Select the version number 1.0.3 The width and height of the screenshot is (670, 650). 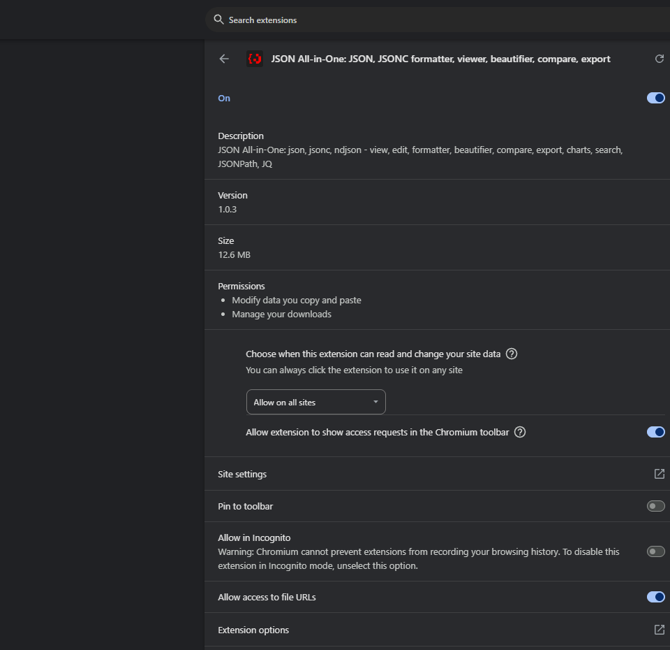coord(228,209)
